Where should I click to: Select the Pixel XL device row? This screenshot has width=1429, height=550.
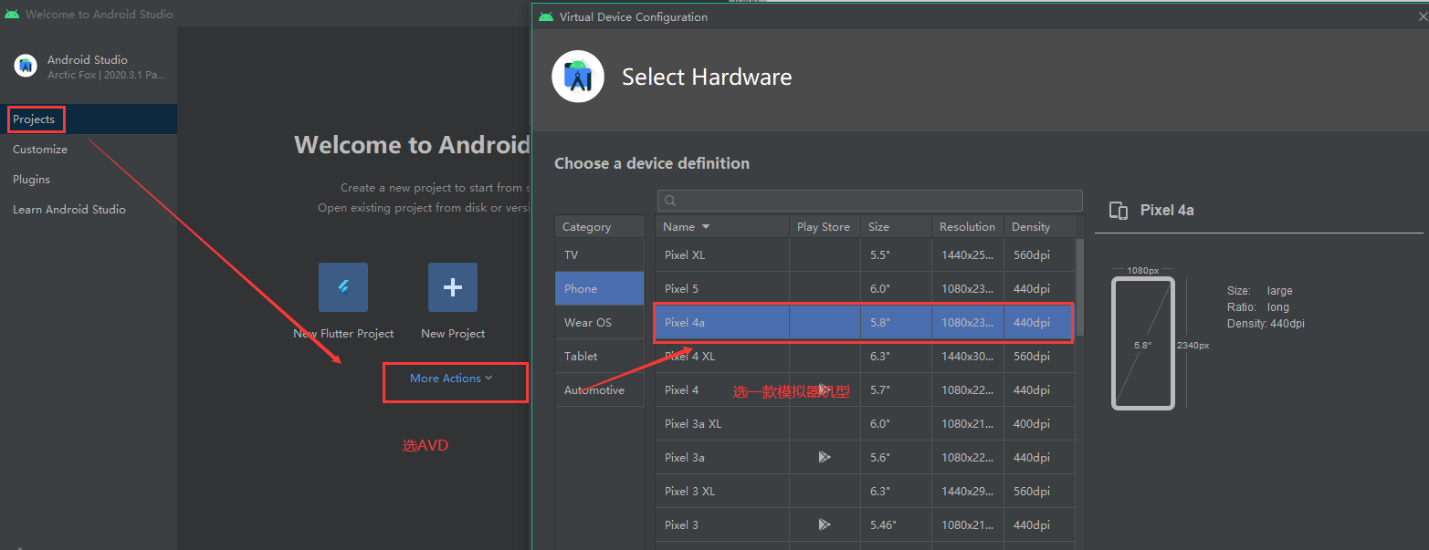[865, 255]
